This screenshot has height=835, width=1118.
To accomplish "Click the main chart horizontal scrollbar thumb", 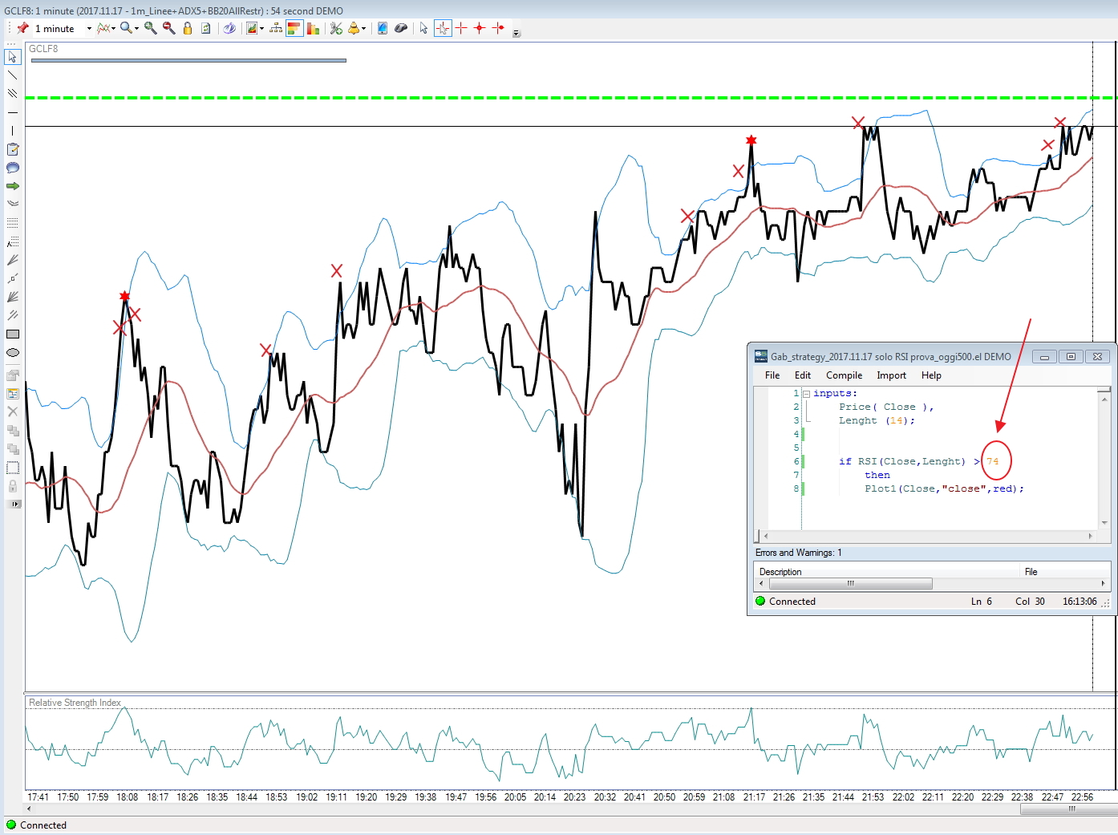I will click(x=1068, y=809).
